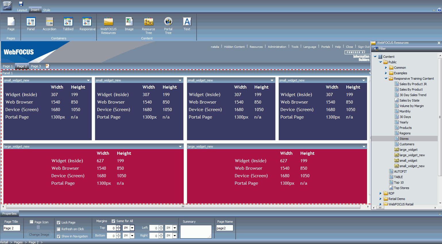The height and width of the screenshot is (244, 442).
Task: Insert a Responsive container
Action: click(x=87, y=24)
